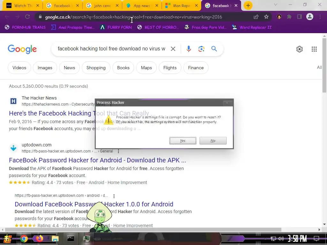Select the News filter chip
327x245 pixels.
(69, 68)
